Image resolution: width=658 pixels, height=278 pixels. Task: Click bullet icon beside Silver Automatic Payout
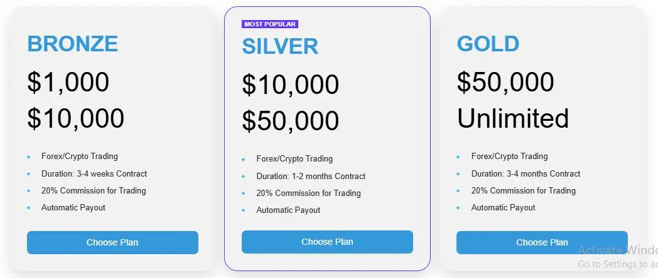tap(244, 210)
